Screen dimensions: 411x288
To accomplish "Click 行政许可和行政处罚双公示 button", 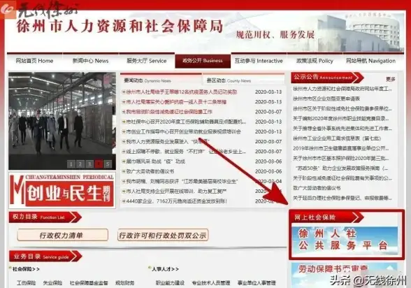I will 163,235.
